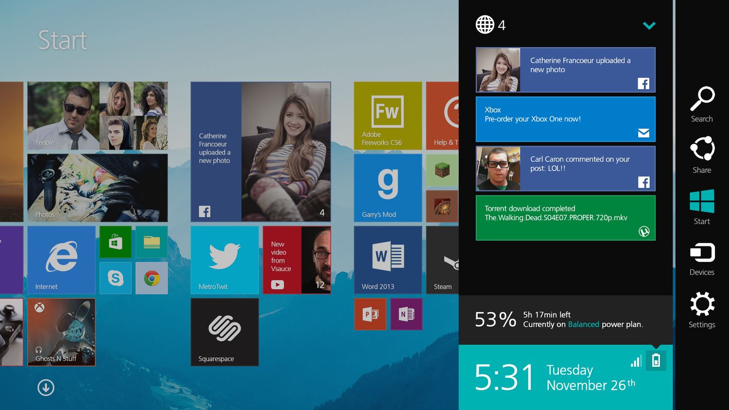Viewport: 729px width, 410px height.
Task: Show all apps with the down arrow
Action: pyautogui.click(x=46, y=387)
